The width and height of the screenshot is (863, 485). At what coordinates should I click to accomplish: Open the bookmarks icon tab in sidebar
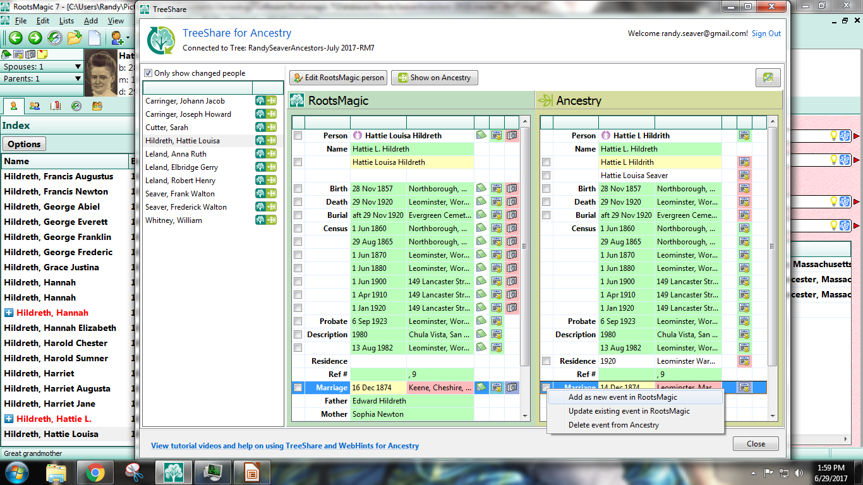point(56,106)
